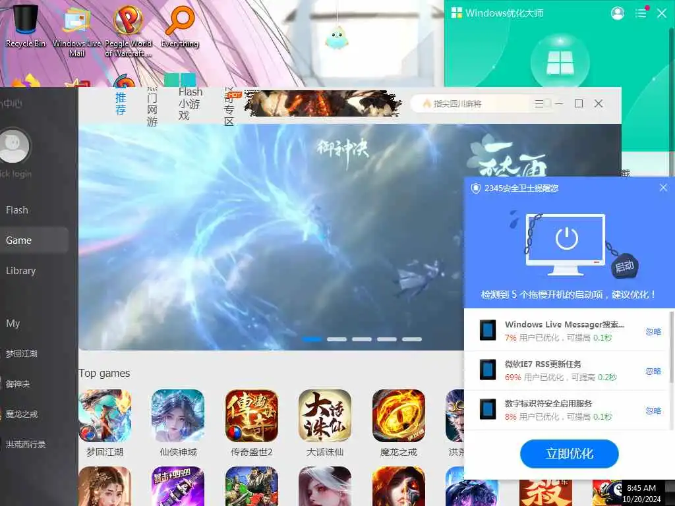Screen dimensions: 675x506
Task: Ignore the 数字标识符安全启用服务 item
Action: [x=653, y=410]
